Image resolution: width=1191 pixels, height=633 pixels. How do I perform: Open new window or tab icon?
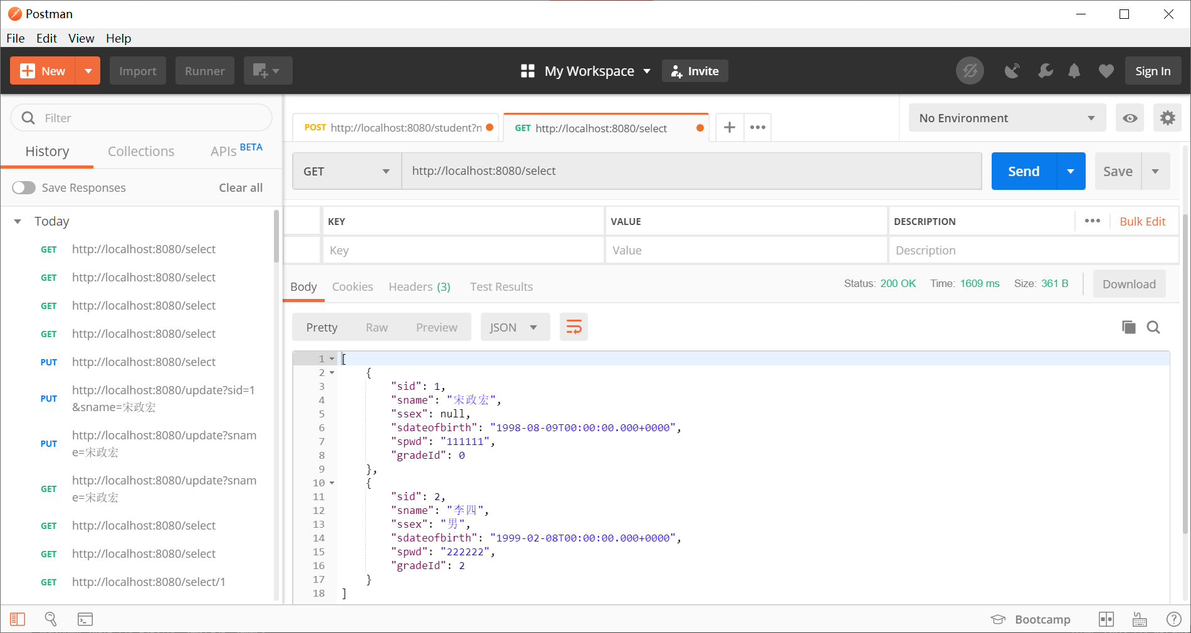click(x=268, y=71)
